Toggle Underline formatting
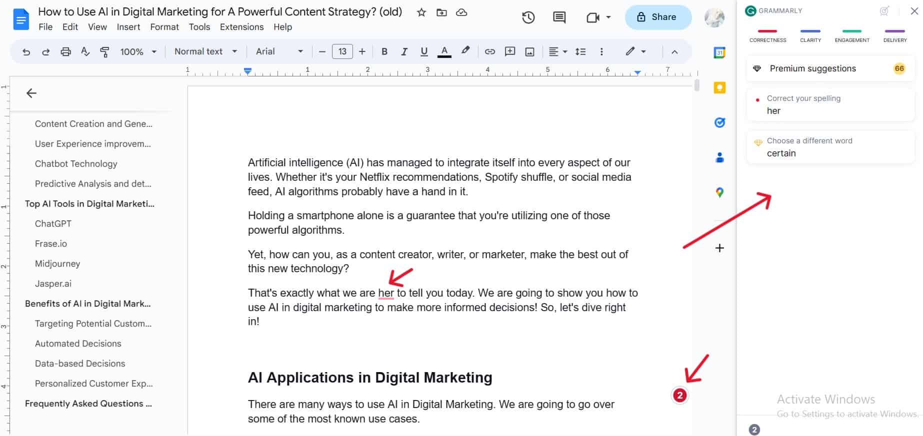This screenshot has height=436, width=923. (x=424, y=51)
